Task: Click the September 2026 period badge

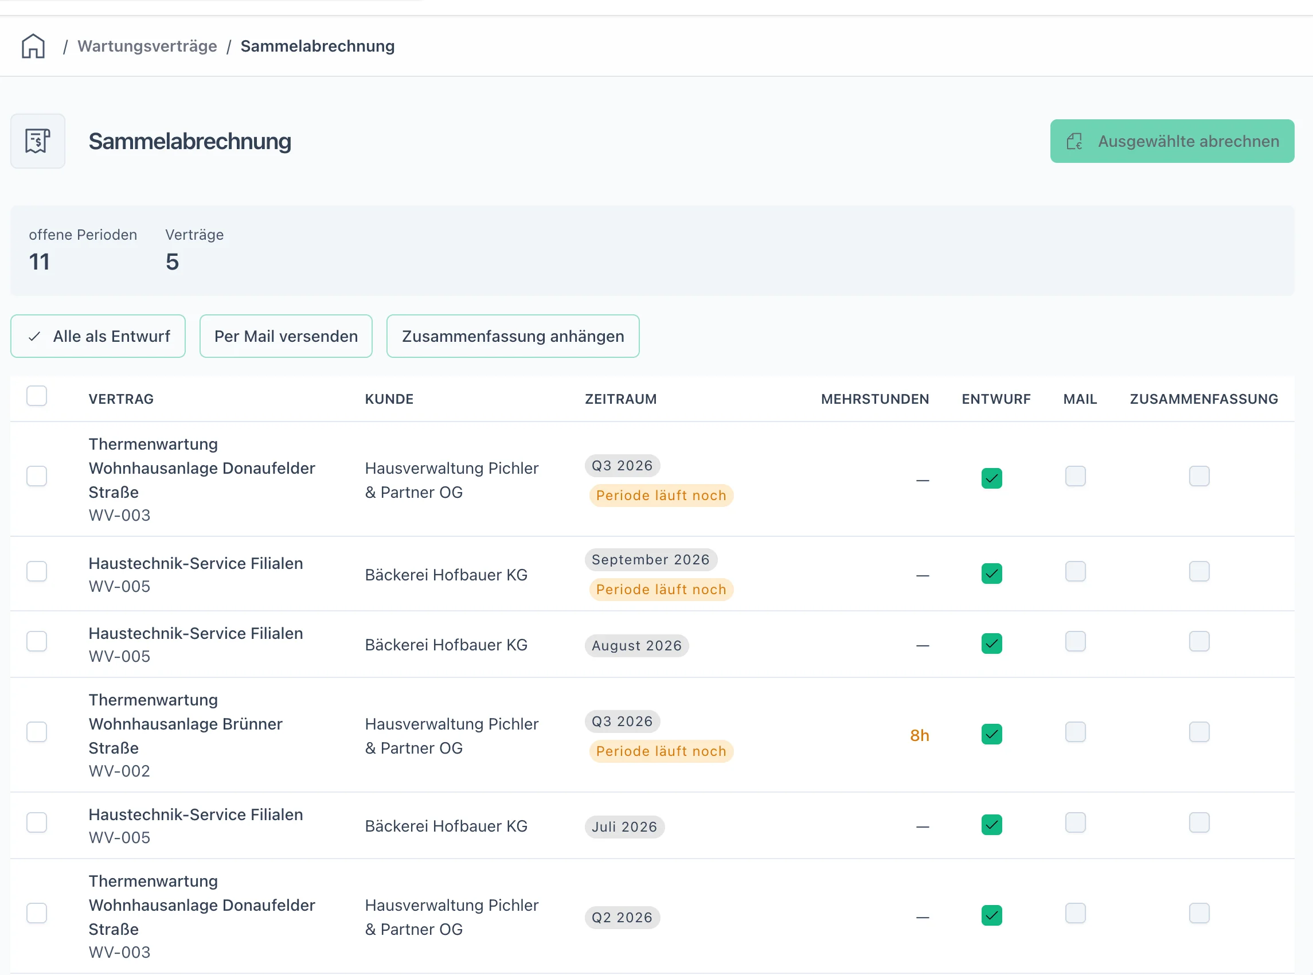Action: point(651,560)
